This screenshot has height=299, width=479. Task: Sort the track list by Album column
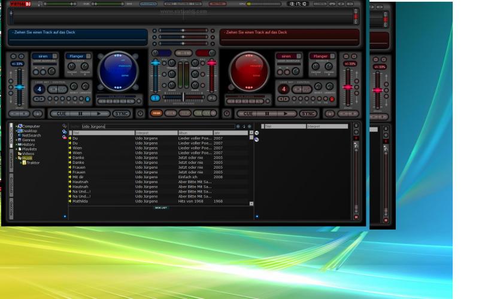coord(195,133)
